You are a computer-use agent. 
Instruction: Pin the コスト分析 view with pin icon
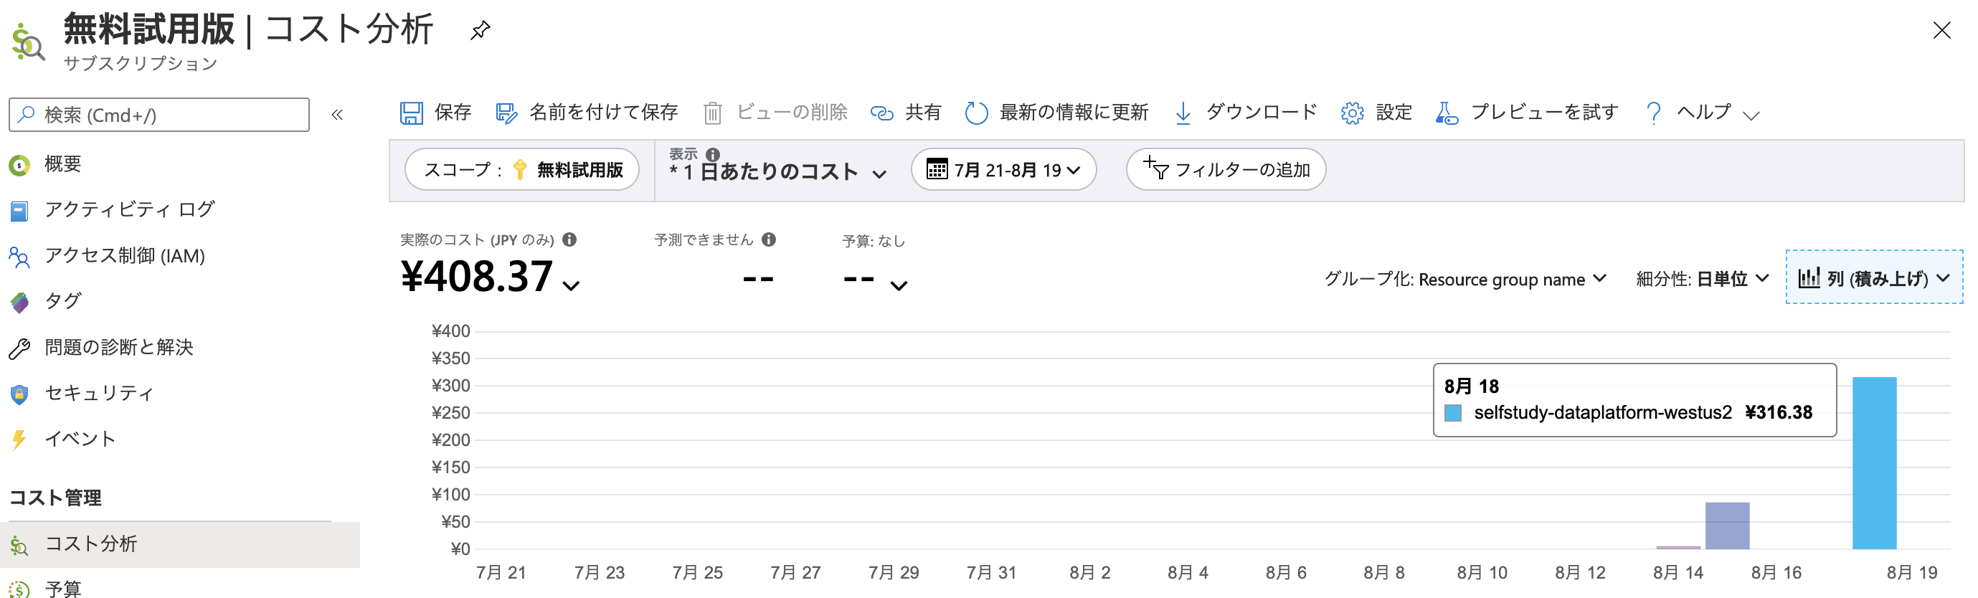pyautogui.click(x=481, y=31)
